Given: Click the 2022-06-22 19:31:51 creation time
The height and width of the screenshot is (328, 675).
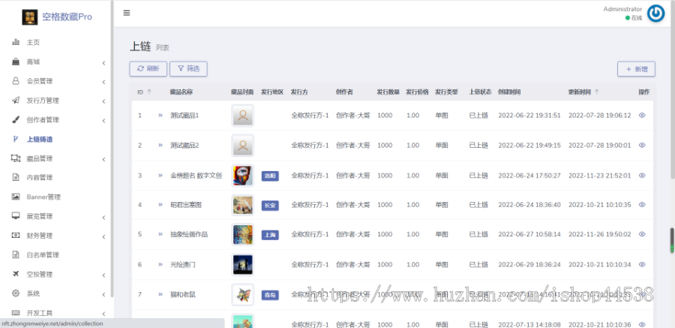Looking at the screenshot, I should click(x=529, y=116).
